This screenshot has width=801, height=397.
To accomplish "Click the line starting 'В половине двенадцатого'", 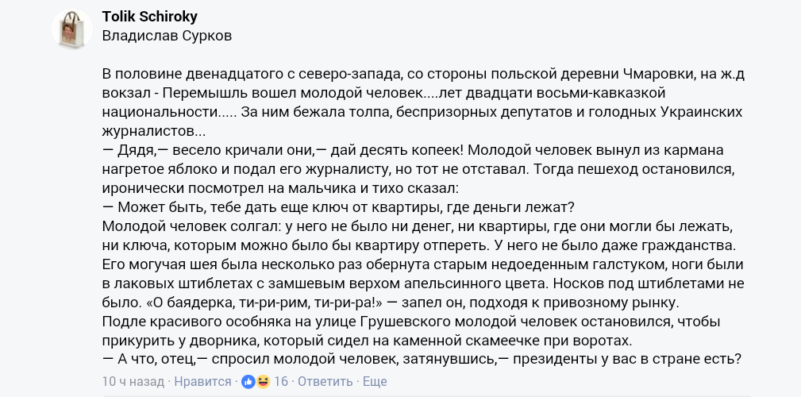I will [423, 75].
